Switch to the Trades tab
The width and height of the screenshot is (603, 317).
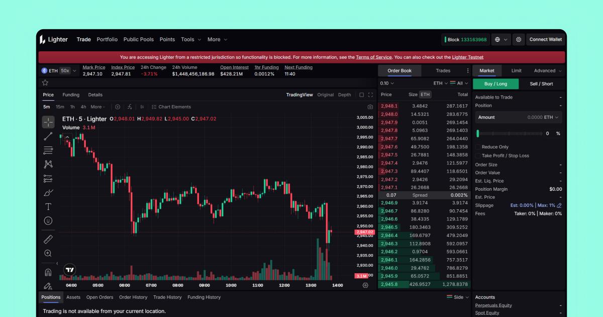tap(443, 71)
